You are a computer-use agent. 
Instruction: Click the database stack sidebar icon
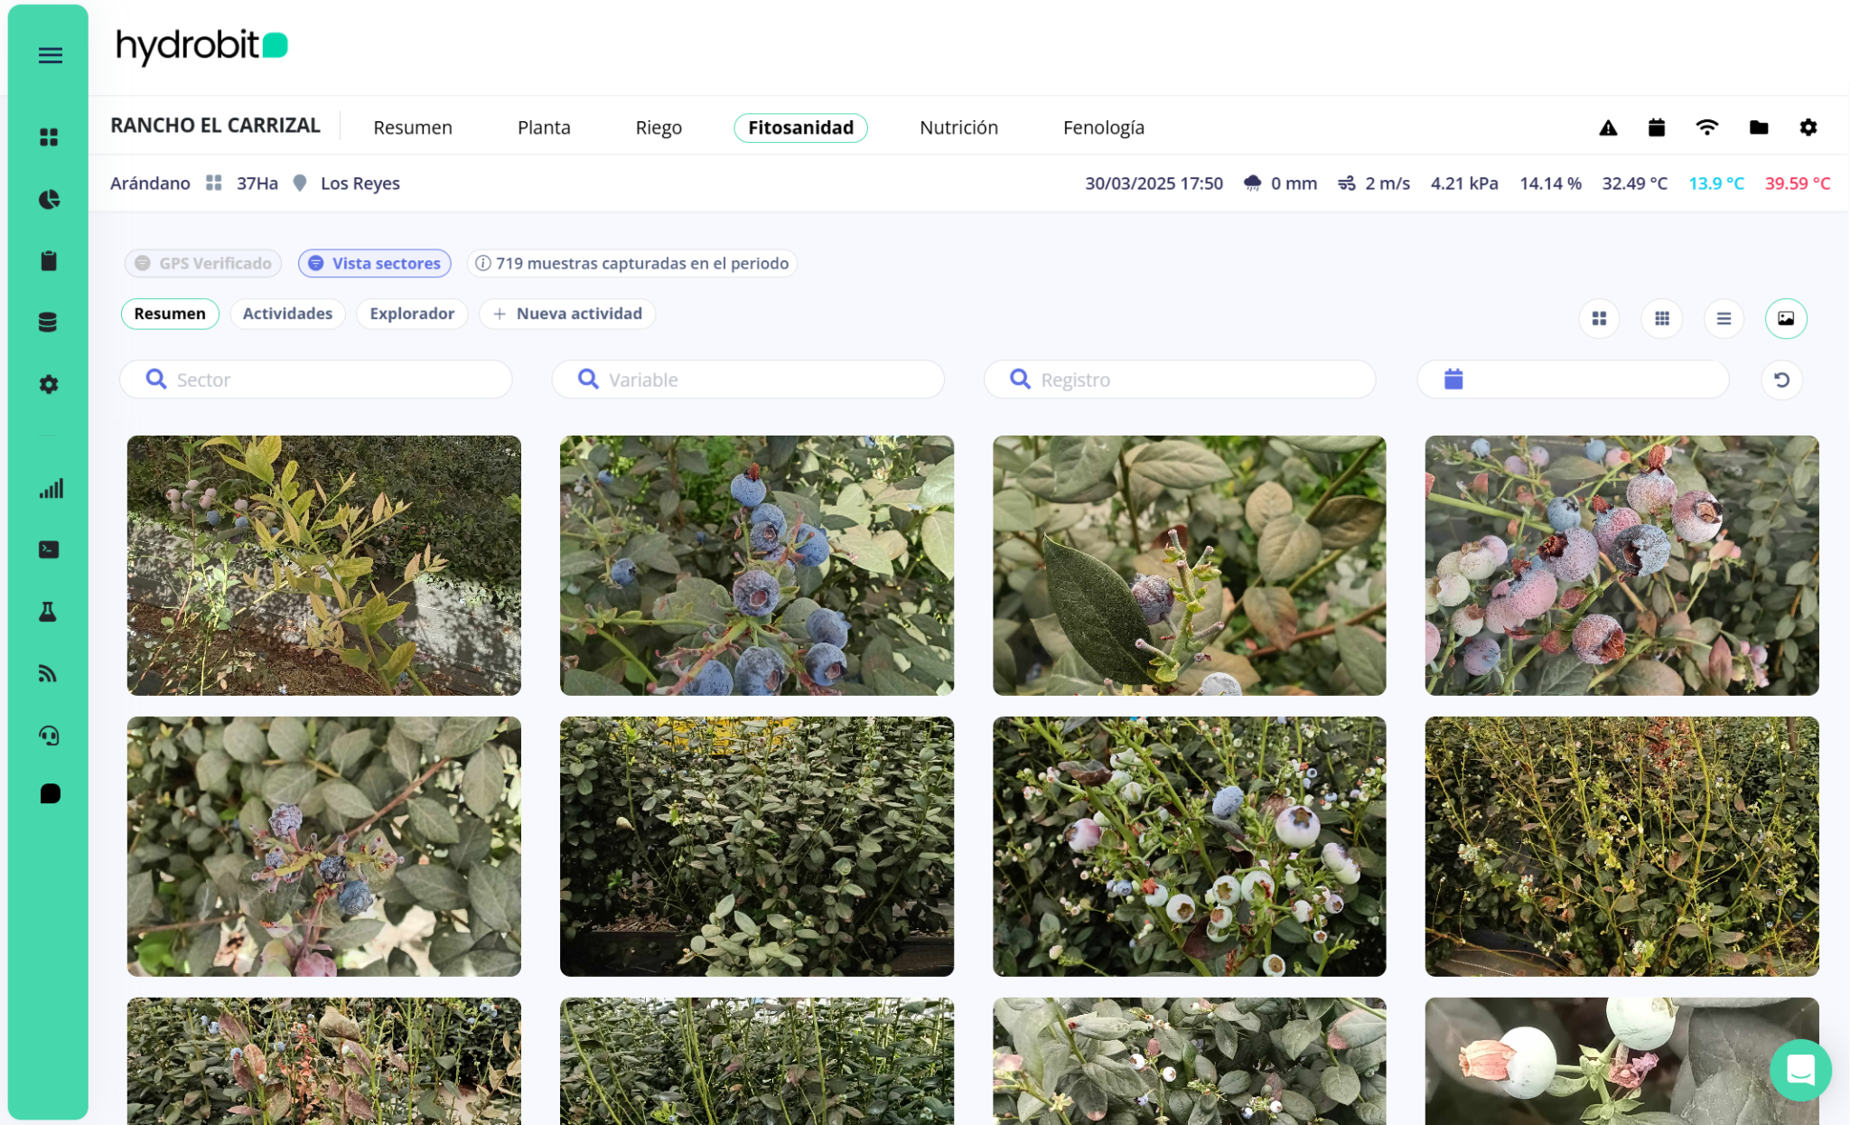point(49,323)
